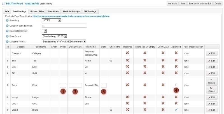The image size is (224, 114).
Task: Tick the Advanced checkbox in the Price row
Action: pos(176,85)
